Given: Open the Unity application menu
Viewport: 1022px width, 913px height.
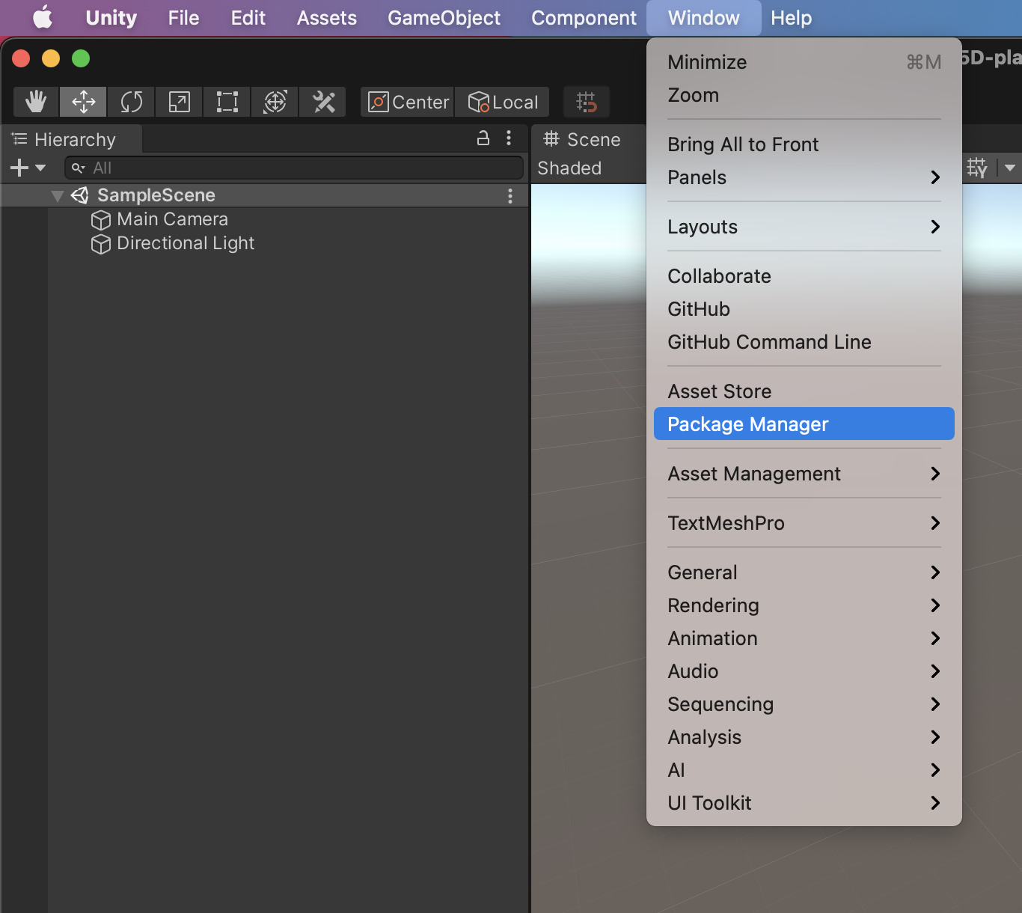Looking at the screenshot, I should coord(111,18).
